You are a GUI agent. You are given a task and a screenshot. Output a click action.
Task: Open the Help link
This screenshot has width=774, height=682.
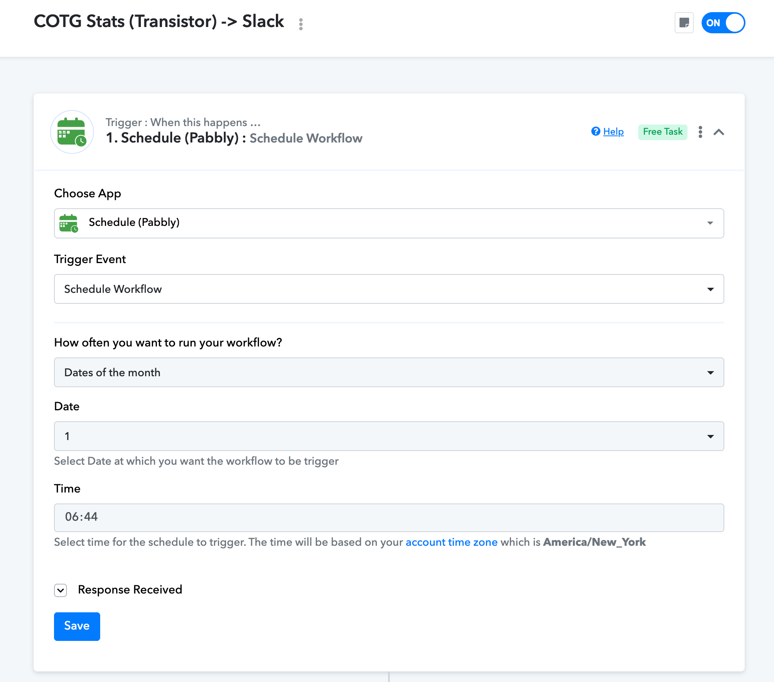click(613, 132)
